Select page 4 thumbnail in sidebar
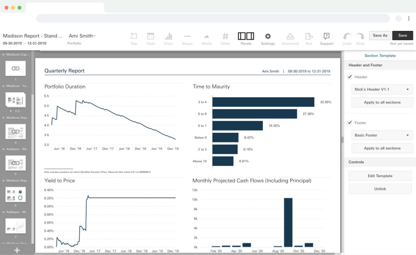Viewport: 416px width, 255px height. click(x=16, y=131)
